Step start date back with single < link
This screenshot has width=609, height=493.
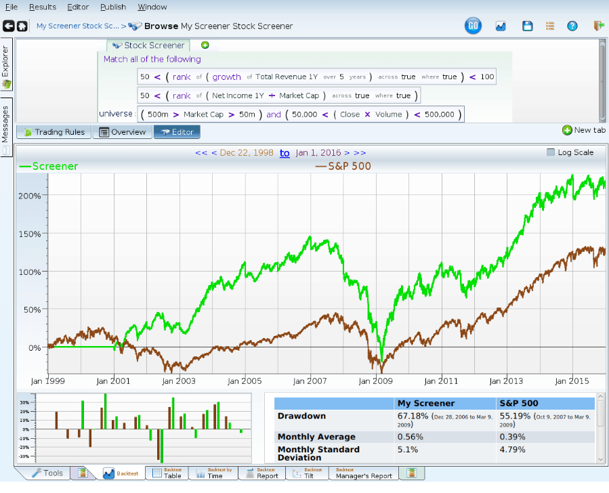pos(214,152)
